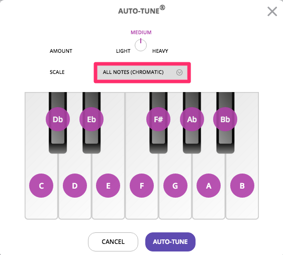Click the Cancel button
This screenshot has height=255, width=283.
113,242
